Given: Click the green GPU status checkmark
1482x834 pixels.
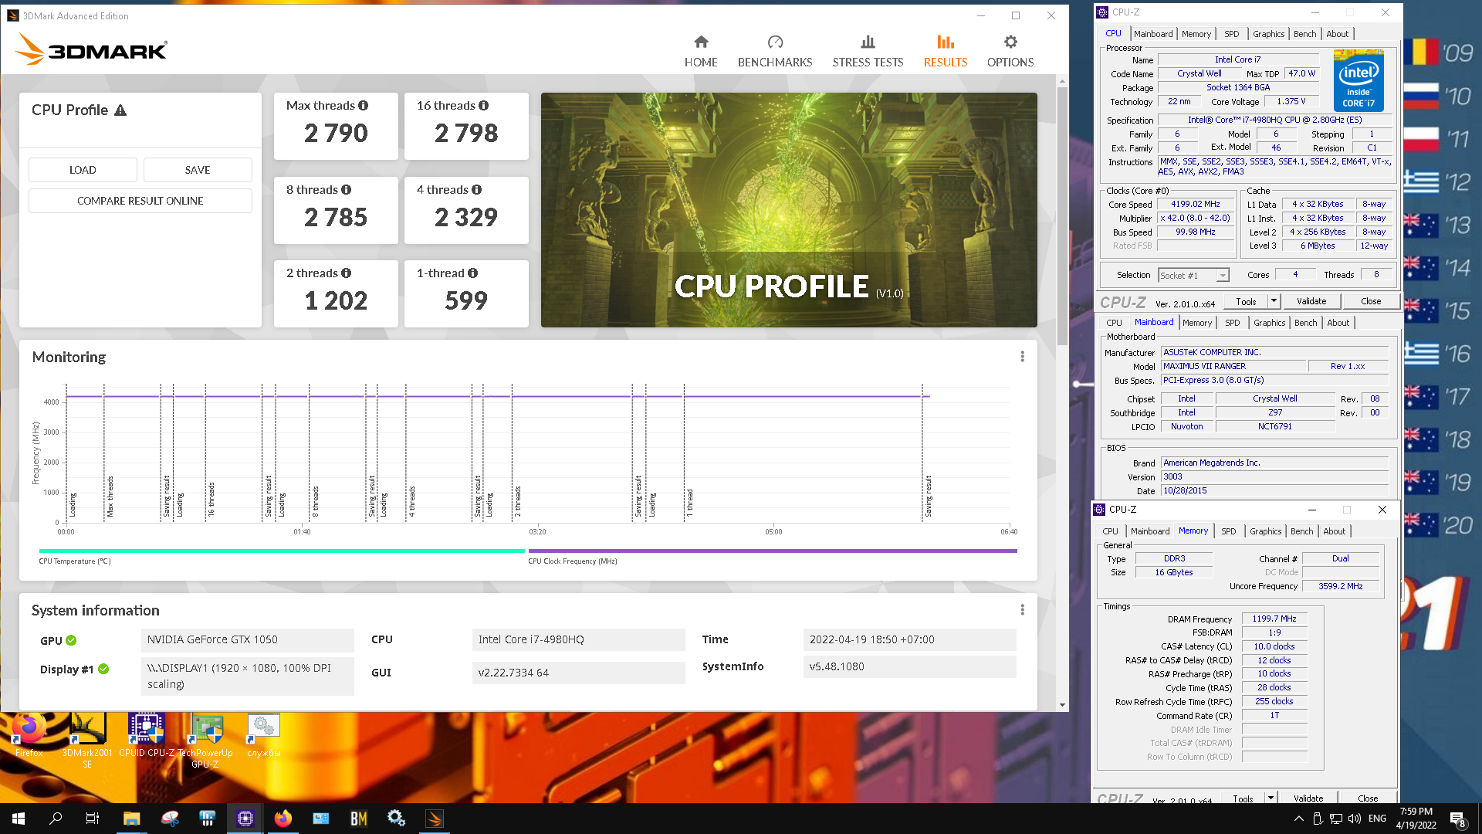Looking at the screenshot, I should (71, 640).
